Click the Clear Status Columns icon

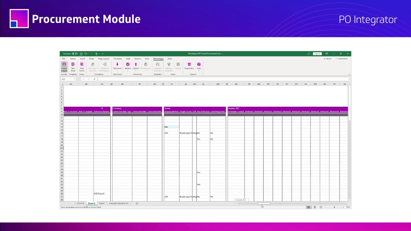(x=92, y=64)
